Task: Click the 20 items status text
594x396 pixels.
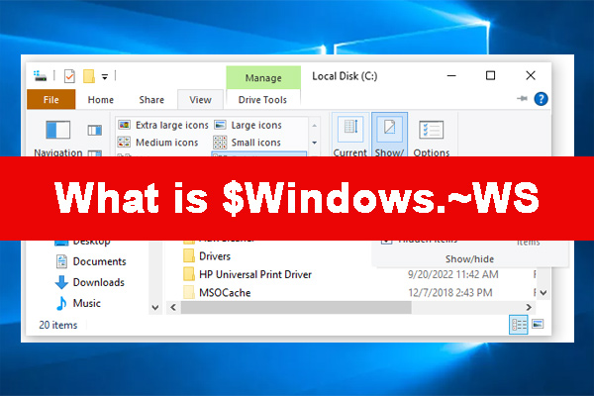Action: tap(58, 325)
